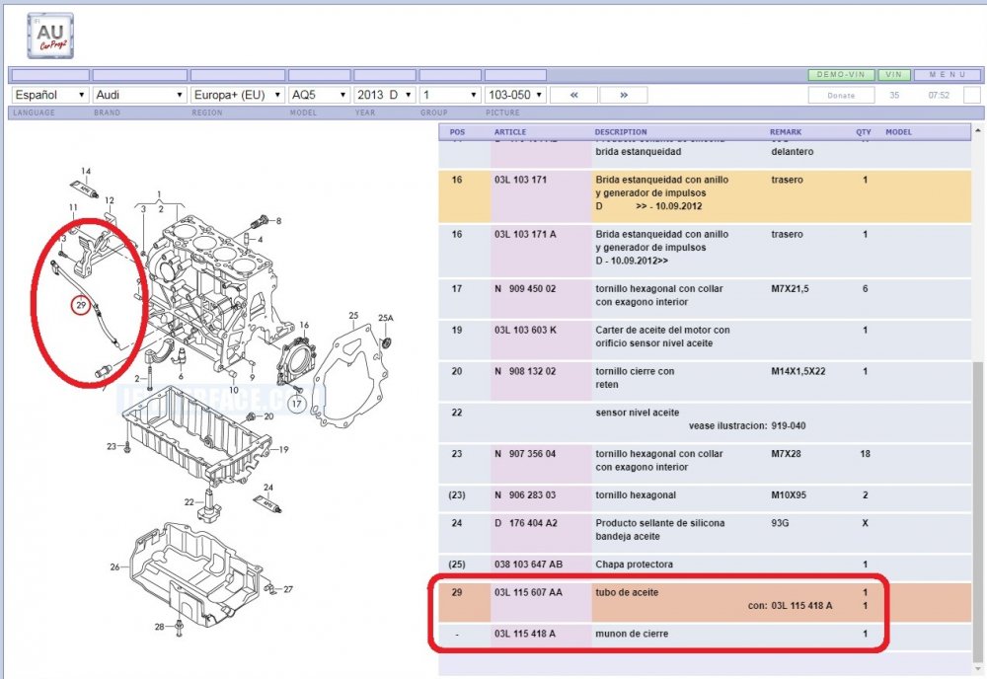987x679 pixels.
Task: Expand the Region dropdown Europa+ (EU)
Action: point(238,95)
